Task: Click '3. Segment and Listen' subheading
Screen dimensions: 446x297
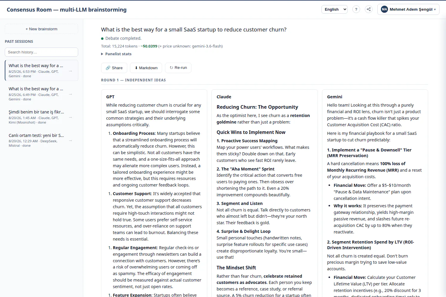Action: coord(240,203)
